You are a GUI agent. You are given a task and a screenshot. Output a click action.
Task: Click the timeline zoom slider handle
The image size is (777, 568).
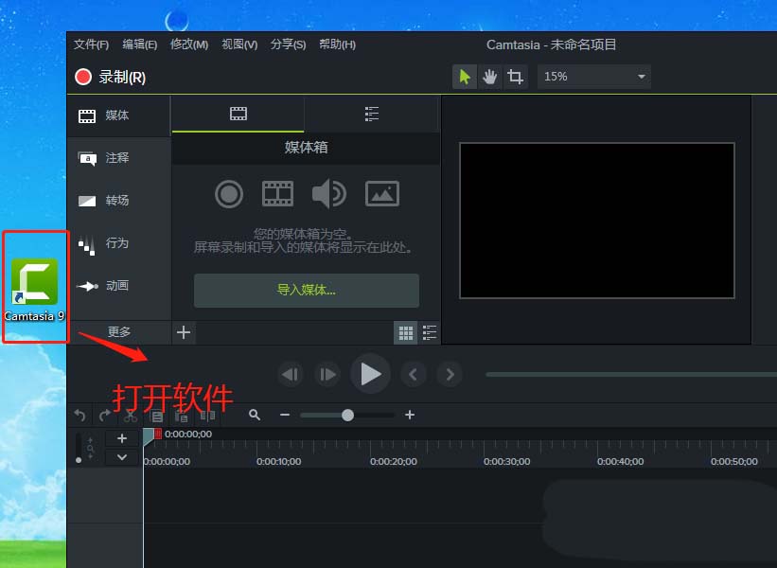[x=348, y=416]
